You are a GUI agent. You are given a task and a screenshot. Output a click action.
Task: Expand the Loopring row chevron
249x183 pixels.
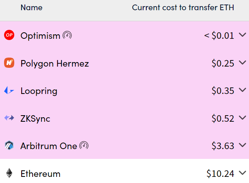(242, 90)
